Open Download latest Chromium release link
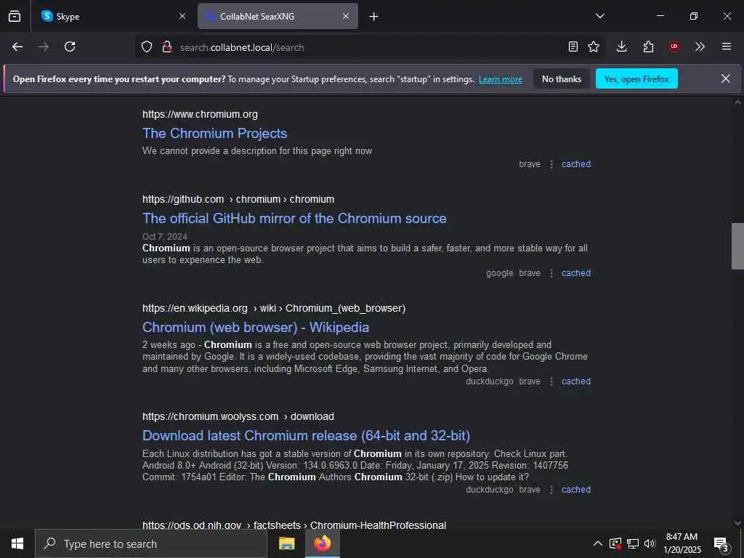The width and height of the screenshot is (744, 558). pos(306,436)
